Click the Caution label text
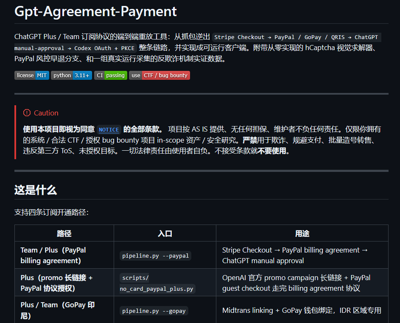The height and width of the screenshot is (323, 400). point(46,113)
